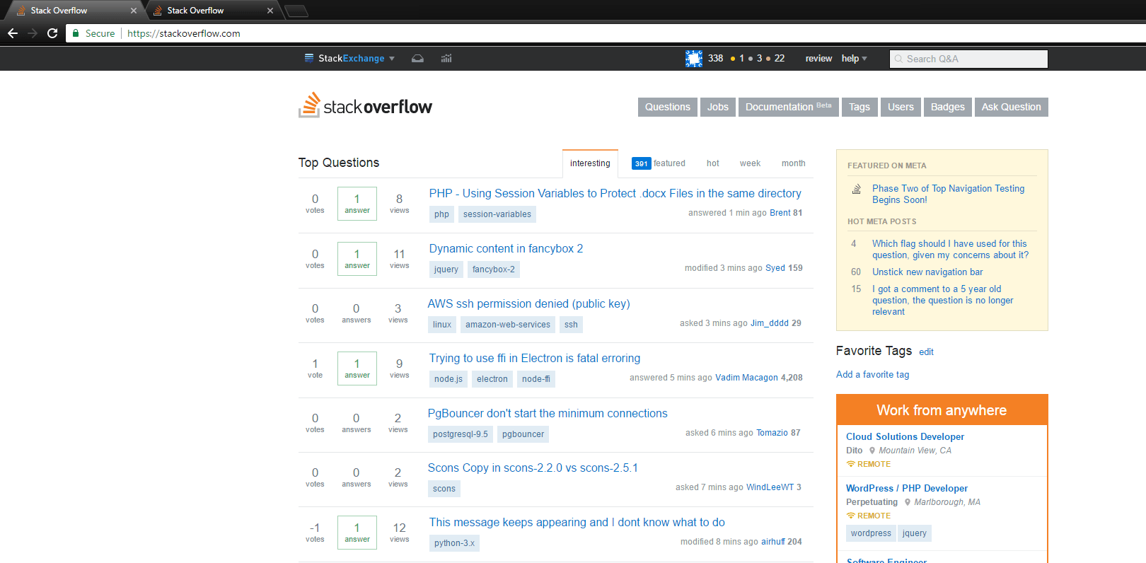The image size is (1146, 563).
Task: Click the secure padlock icon
Action: point(76,33)
